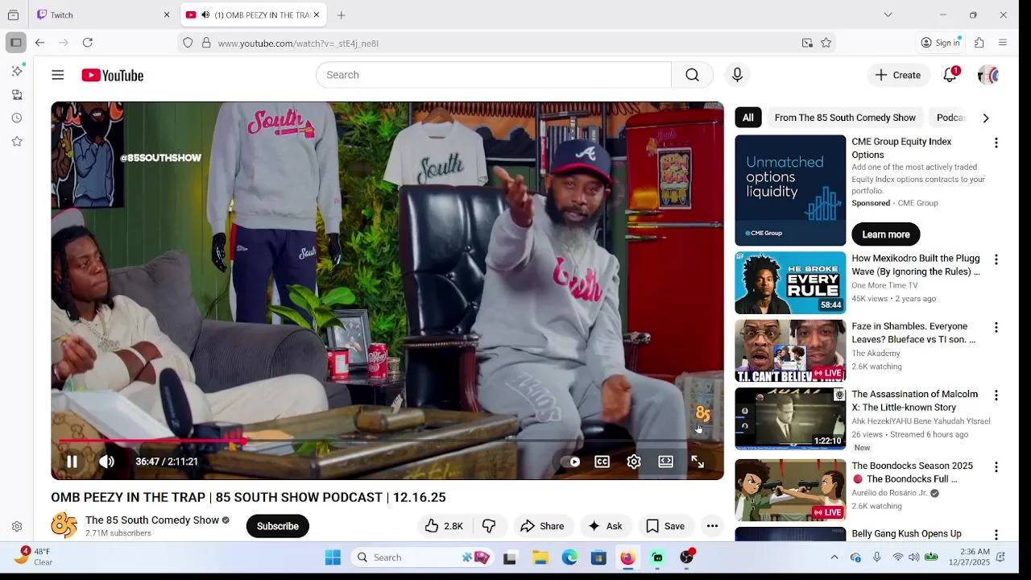
Task: Open The 85 South Comedy Show channel
Action: tap(152, 520)
